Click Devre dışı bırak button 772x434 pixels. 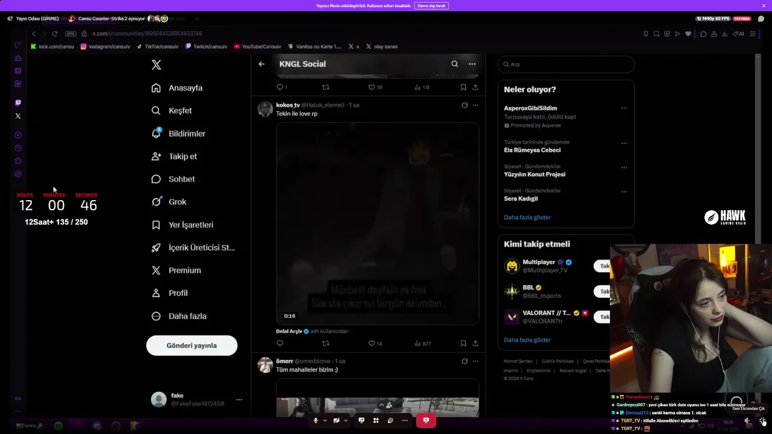[431, 5]
